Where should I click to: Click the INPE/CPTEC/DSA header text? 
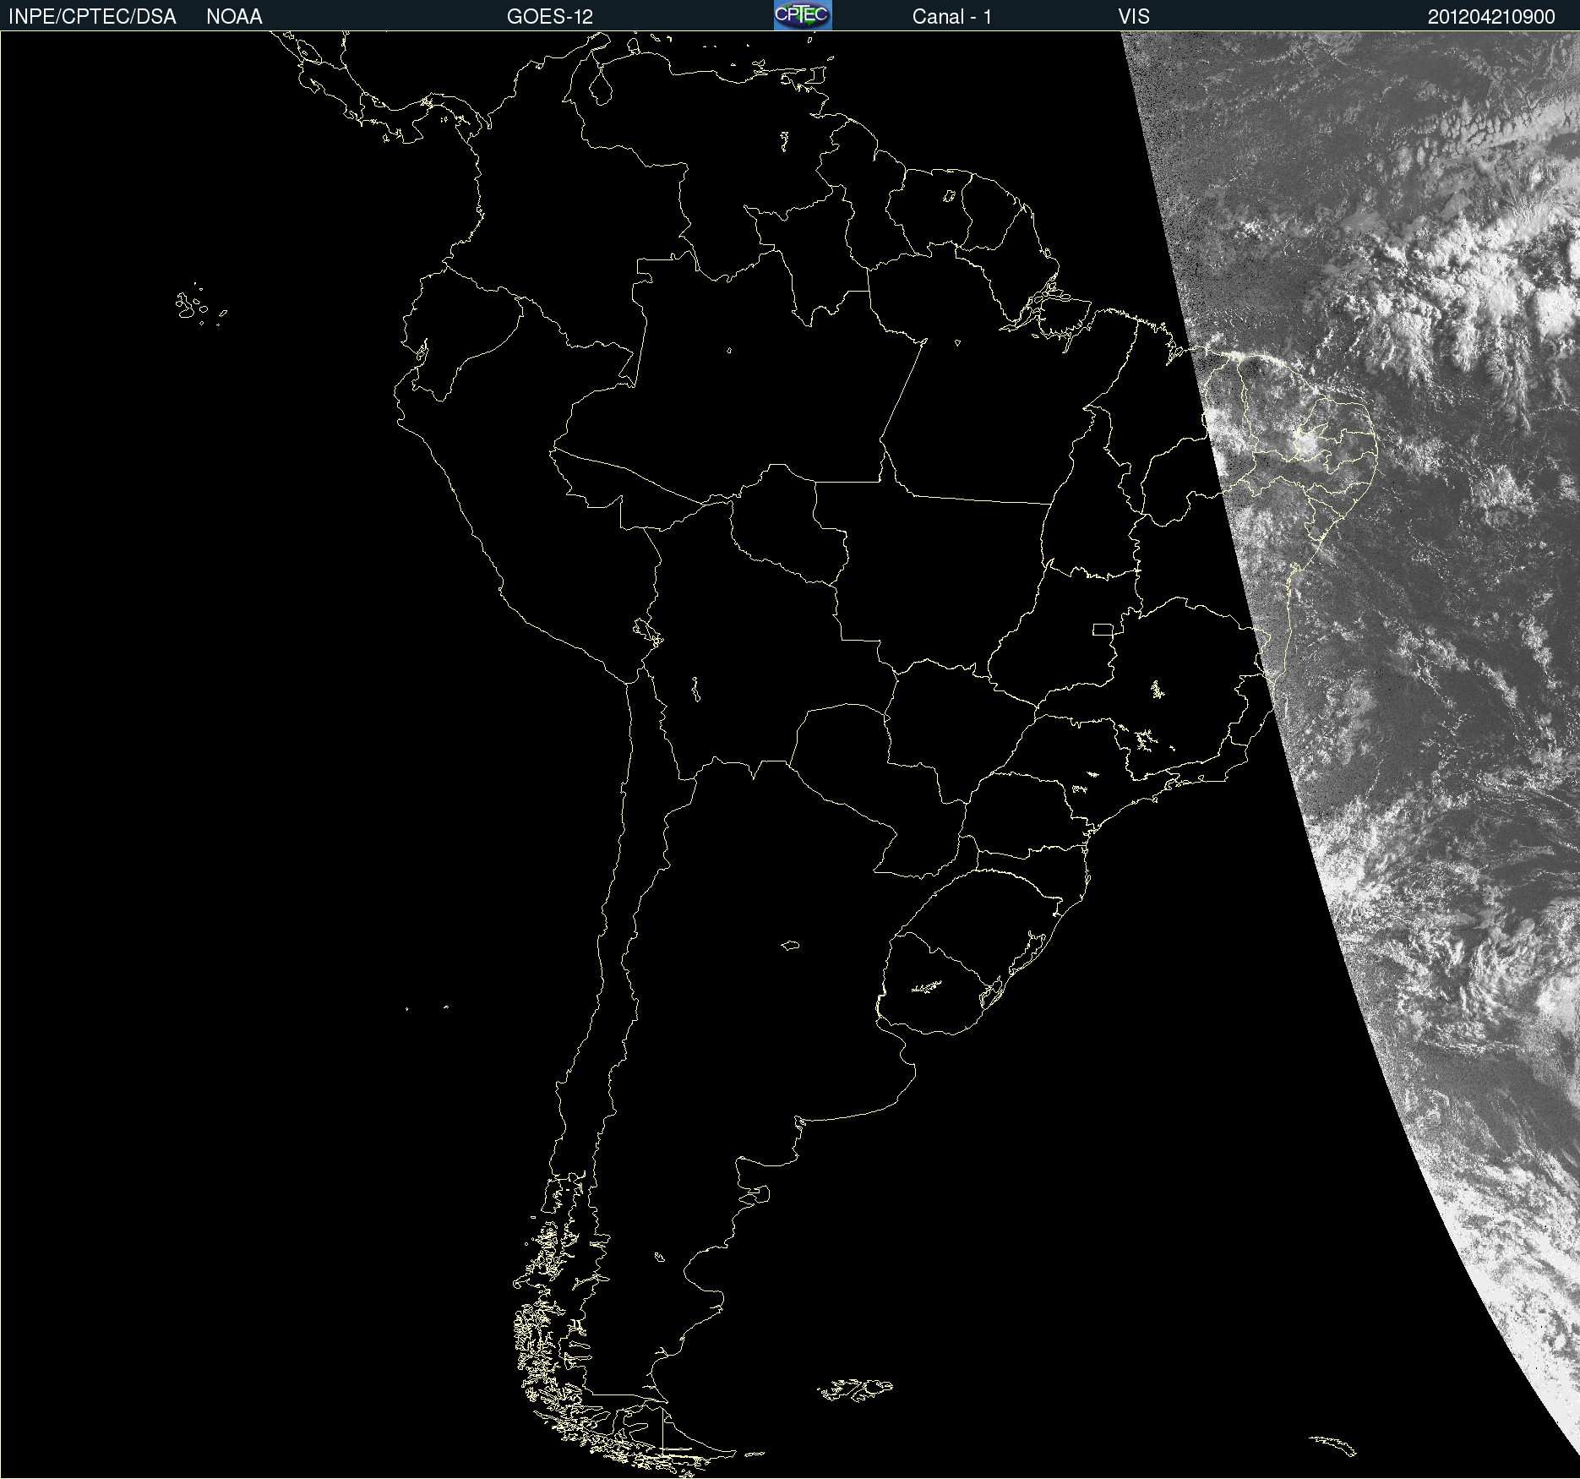point(92,17)
